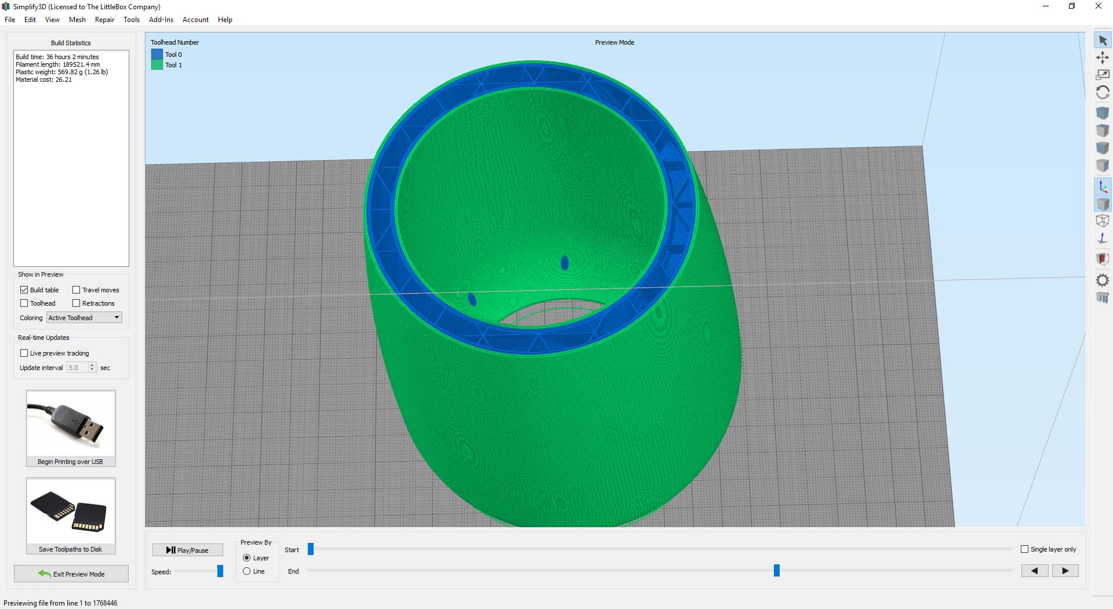Click the Play/Pause button
The width and height of the screenshot is (1113, 609).
point(188,550)
